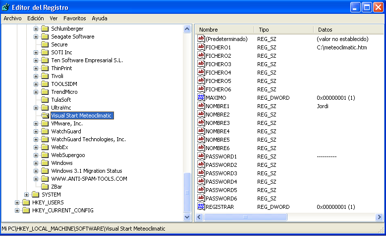The width and height of the screenshot is (386, 236).
Task: Expand the HKEY_CURRENT_CONFIG hive
Action: tap(17, 210)
